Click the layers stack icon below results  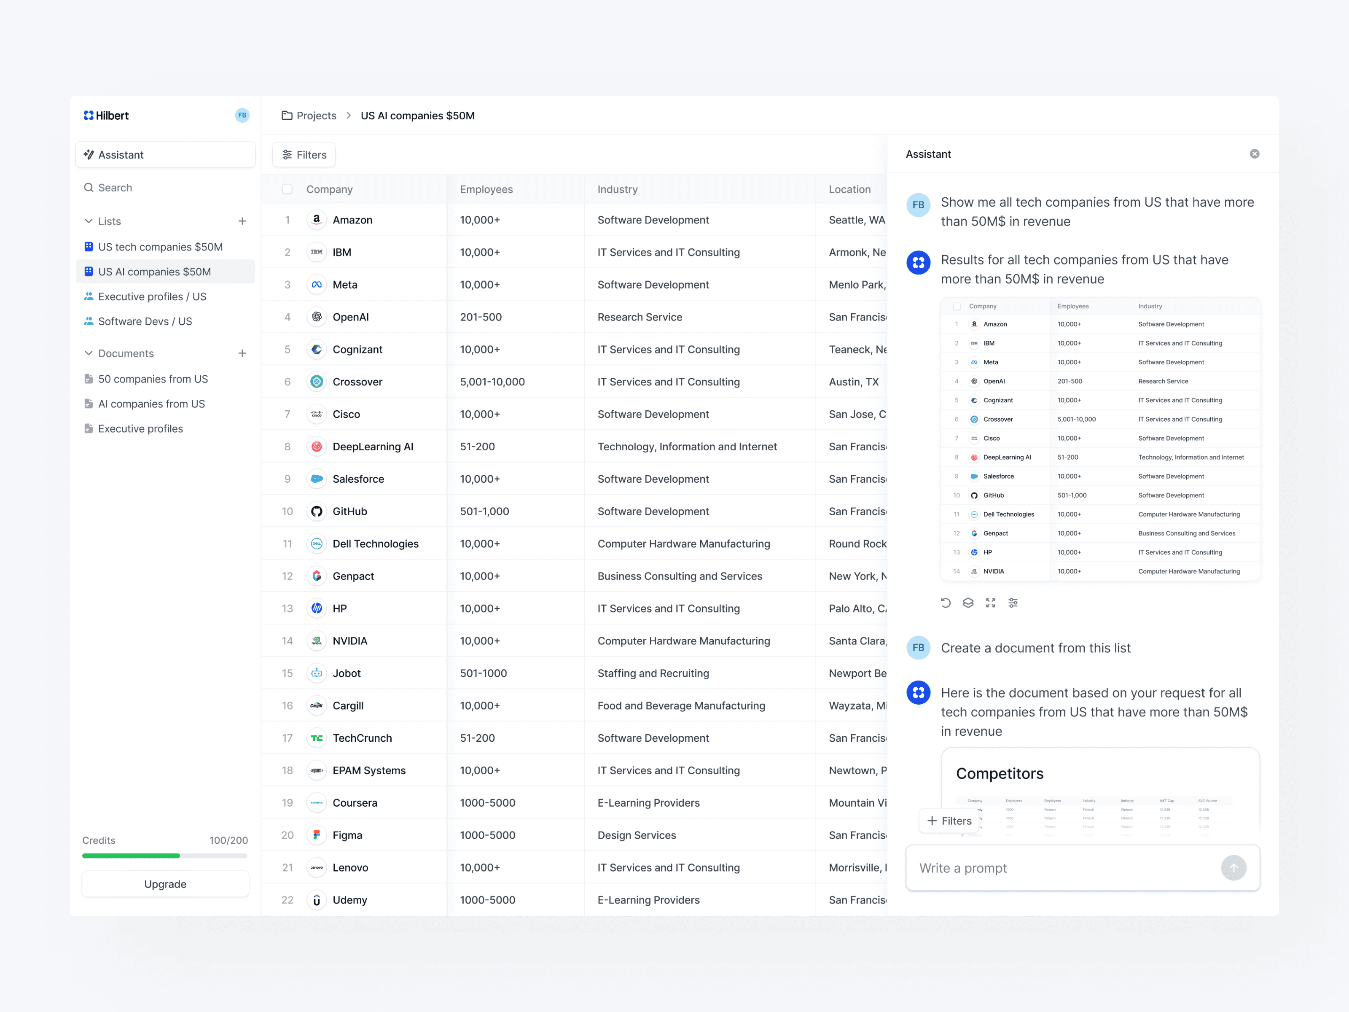click(x=968, y=603)
